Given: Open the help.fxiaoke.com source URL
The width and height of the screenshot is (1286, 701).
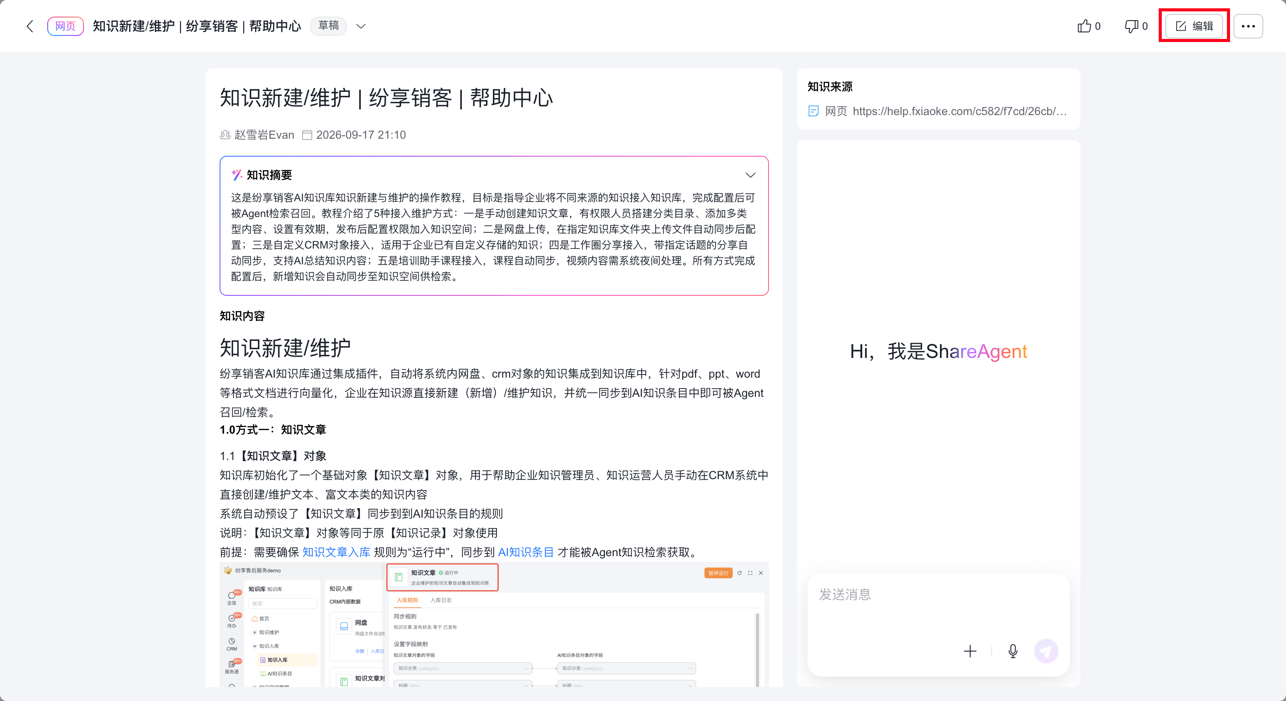Looking at the screenshot, I should point(960,111).
